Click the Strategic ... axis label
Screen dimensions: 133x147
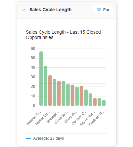[53, 118]
